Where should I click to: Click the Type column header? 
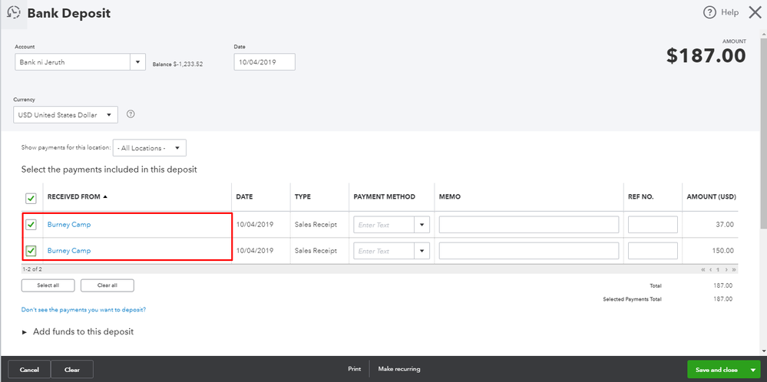pyautogui.click(x=303, y=197)
